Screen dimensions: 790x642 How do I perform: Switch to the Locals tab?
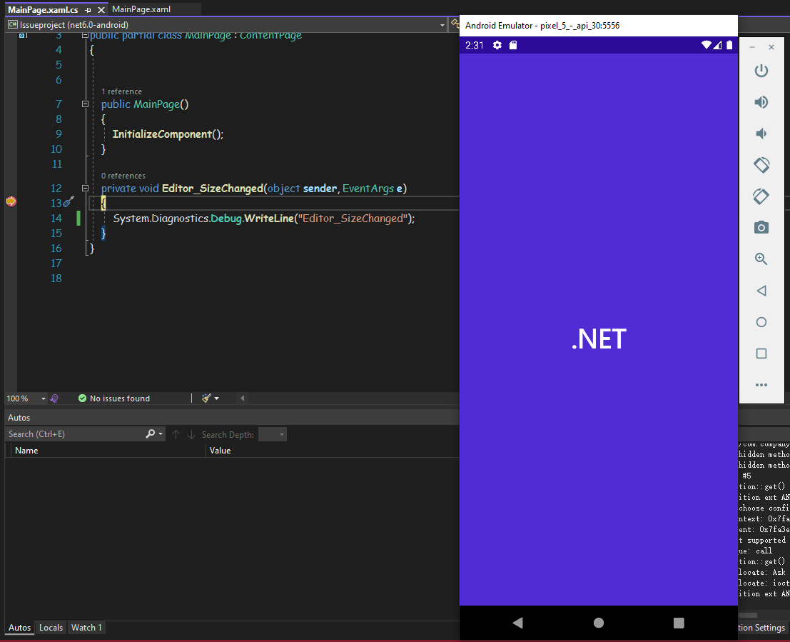point(51,627)
